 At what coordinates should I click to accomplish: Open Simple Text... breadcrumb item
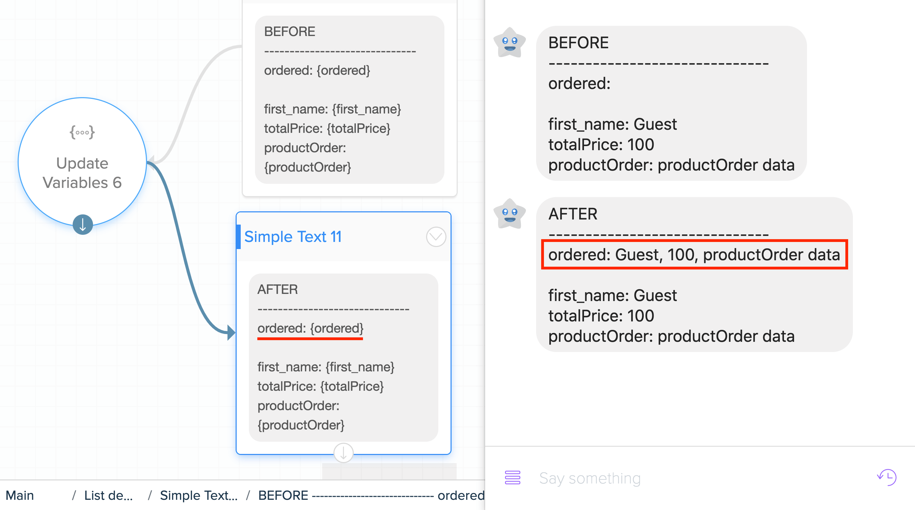[x=199, y=495]
